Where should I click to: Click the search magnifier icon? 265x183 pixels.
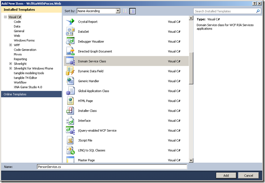click(258, 11)
